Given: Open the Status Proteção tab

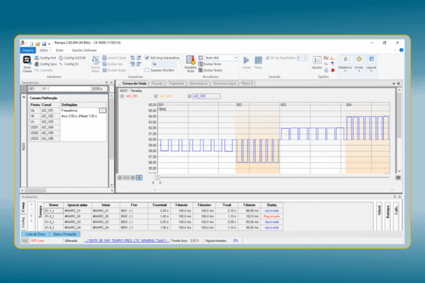Looking at the screenshot, I should click(64, 234).
